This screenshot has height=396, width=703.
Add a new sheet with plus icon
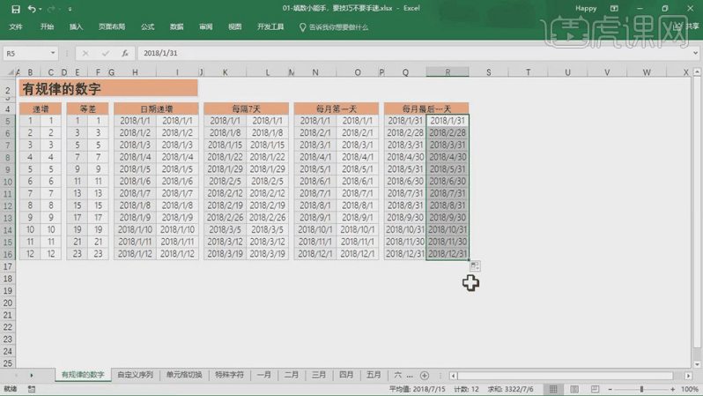[x=424, y=376]
